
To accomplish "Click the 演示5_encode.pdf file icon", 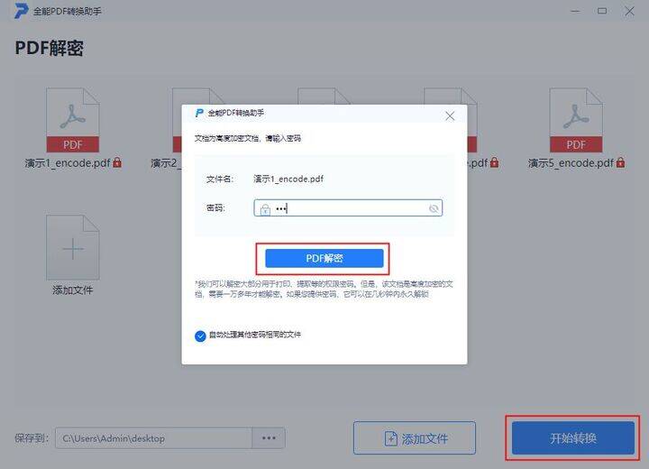I will point(576,120).
